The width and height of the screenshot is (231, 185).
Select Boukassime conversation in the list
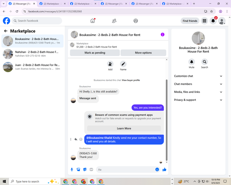pyautogui.click(x=32, y=41)
